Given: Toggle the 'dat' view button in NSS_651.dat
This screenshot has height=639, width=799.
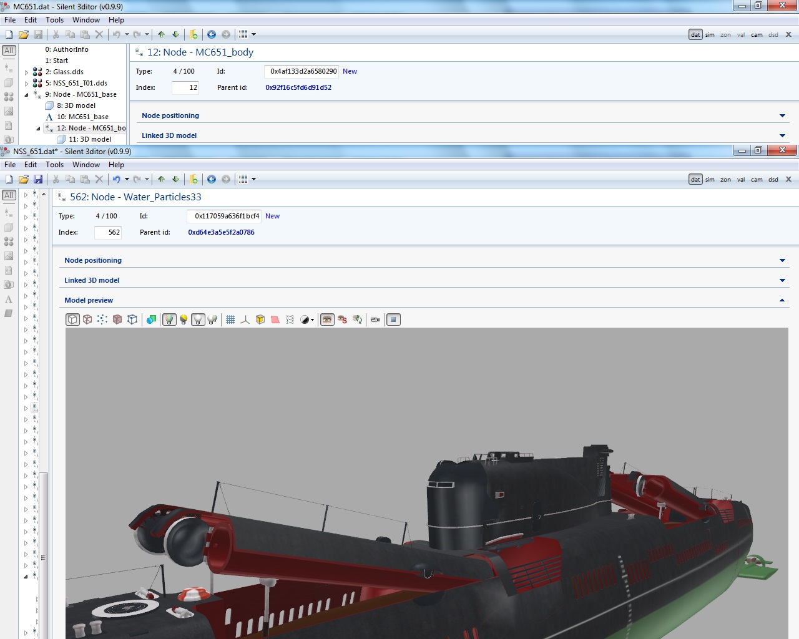Looking at the screenshot, I should pos(695,179).
